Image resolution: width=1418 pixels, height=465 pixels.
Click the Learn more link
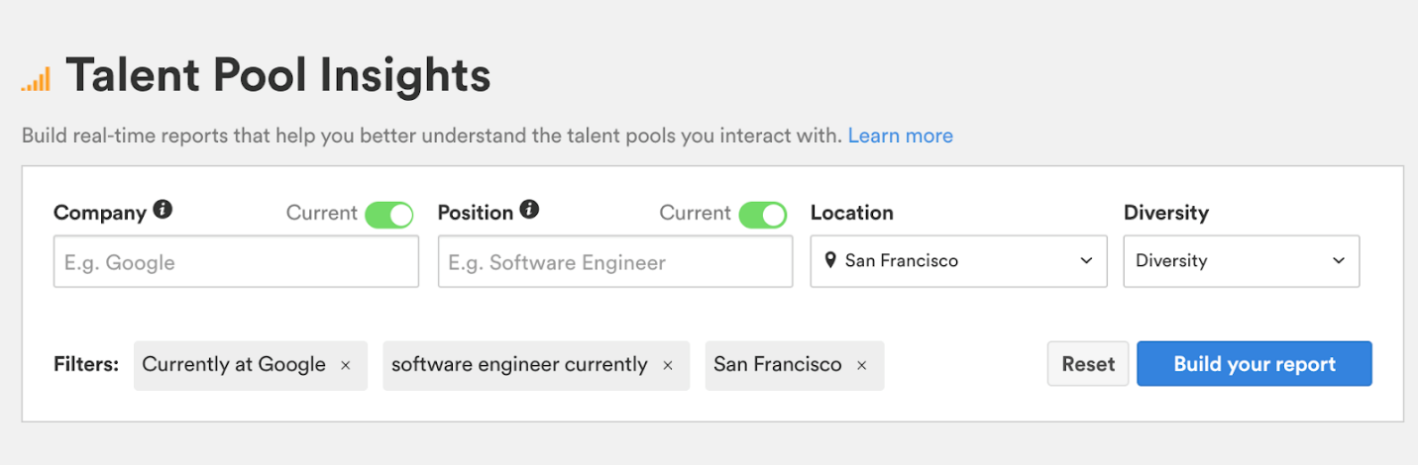pyautogui.click(x=900, y=136)
